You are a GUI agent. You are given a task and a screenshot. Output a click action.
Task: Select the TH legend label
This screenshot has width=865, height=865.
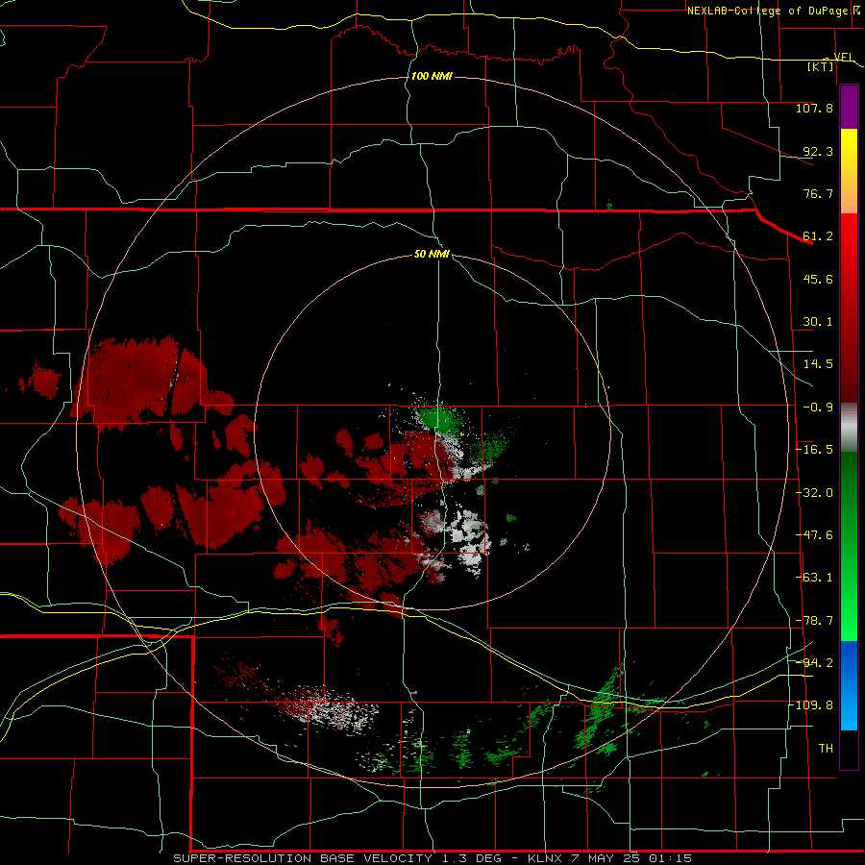(826, 749)
